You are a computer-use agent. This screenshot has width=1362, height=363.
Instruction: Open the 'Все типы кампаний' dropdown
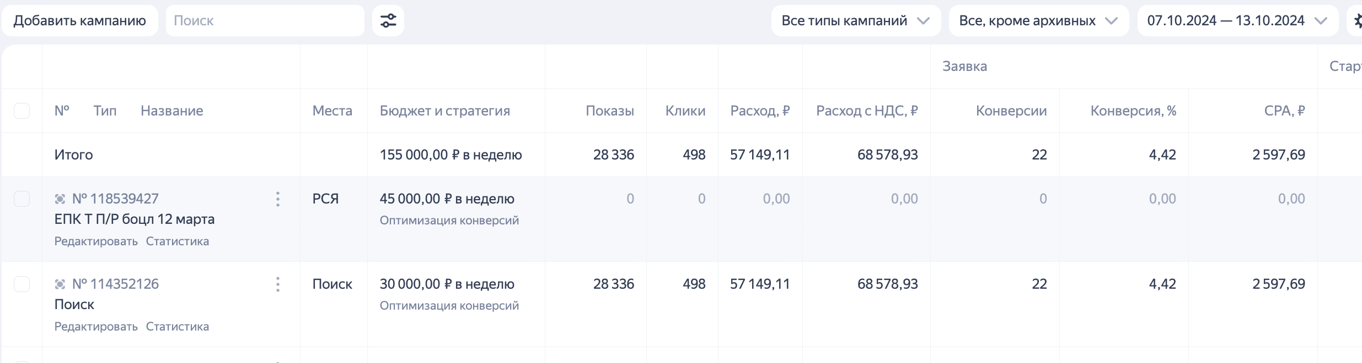(855, 20)
